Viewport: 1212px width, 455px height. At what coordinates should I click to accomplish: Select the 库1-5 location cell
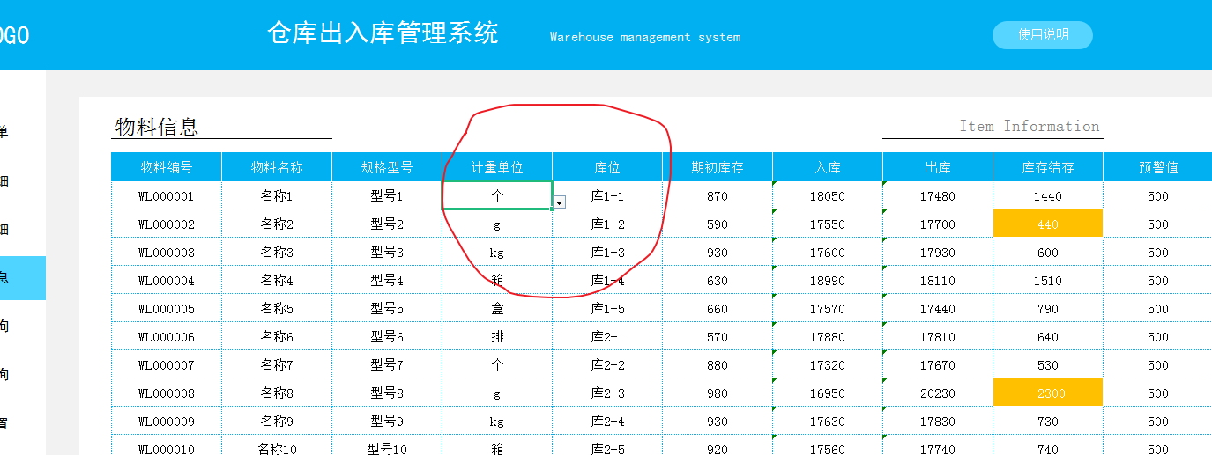point(607,309)
